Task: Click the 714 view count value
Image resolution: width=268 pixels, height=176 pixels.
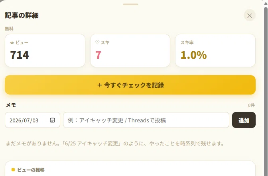Action: click(x=20, y=55)
